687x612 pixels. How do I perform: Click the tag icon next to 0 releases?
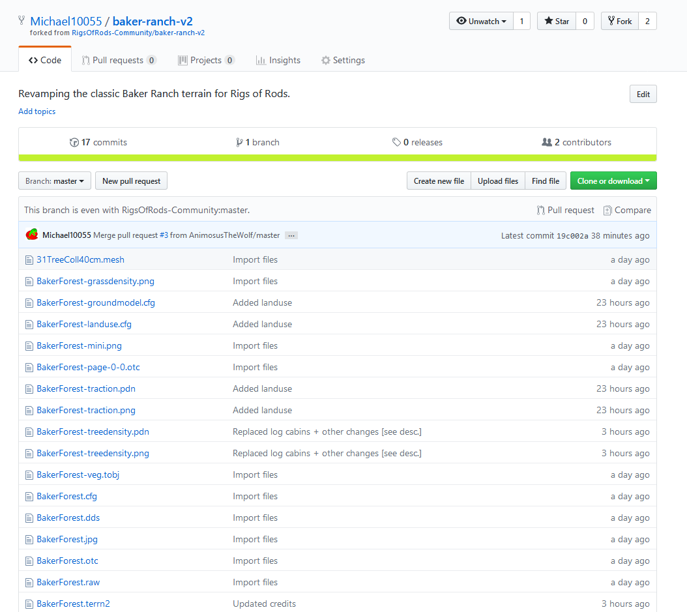click(x=396, y=142)
